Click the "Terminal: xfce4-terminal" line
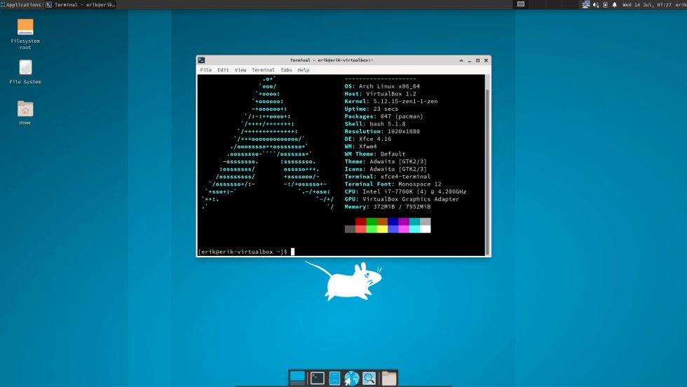Viewport: 687px width, 387px height. (387, 177)
